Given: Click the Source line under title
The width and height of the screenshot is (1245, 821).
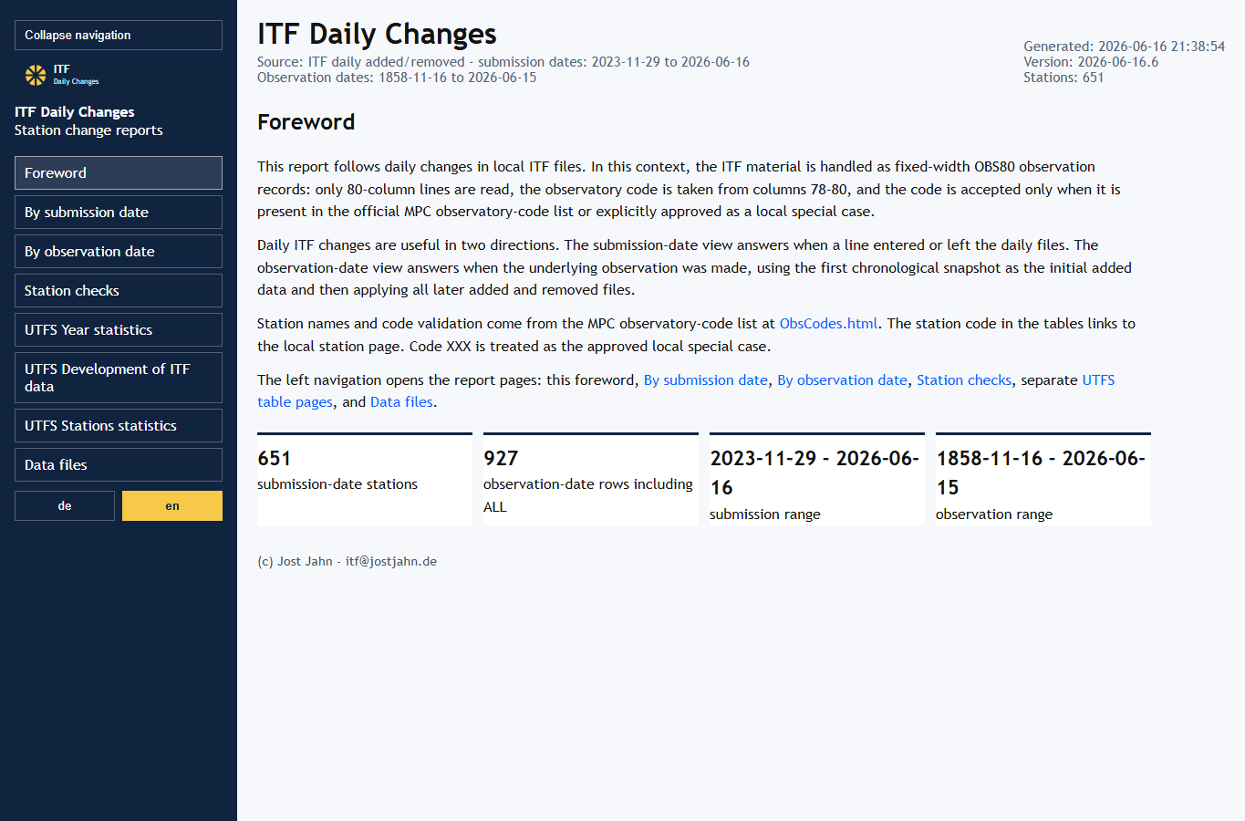Looking at the screenshot, I should click(x=503, y=62).
